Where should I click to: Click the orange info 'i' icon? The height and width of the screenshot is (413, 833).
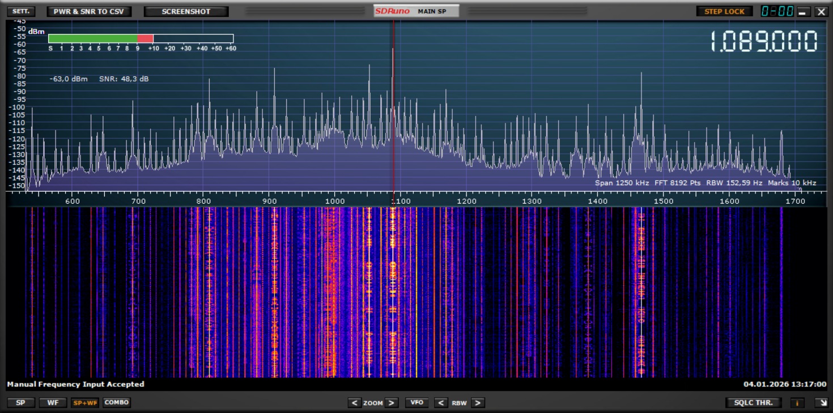click(797, 403)
